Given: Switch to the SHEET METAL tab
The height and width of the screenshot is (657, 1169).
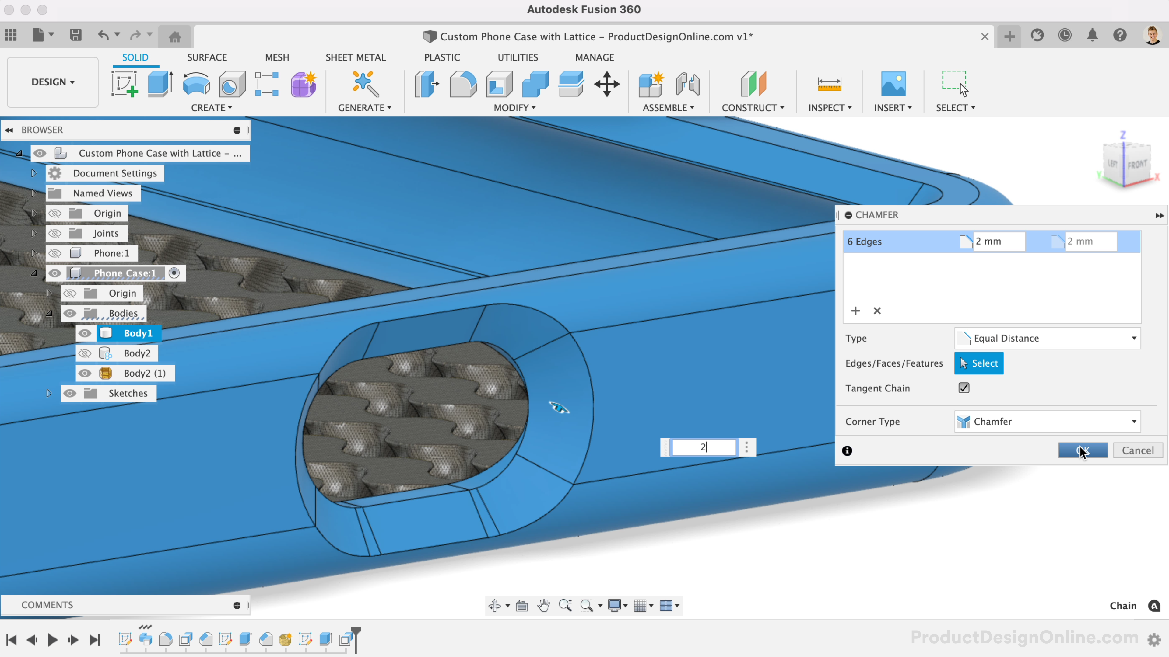Looking at the screenshot, I should 355,57.
